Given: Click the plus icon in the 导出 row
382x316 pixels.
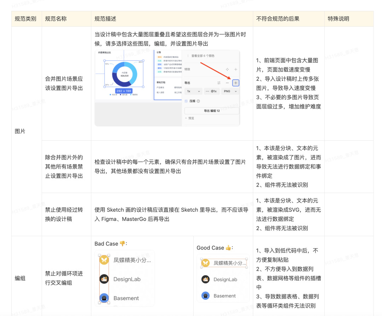Looking at the screenshot, I should click(236, 83).
